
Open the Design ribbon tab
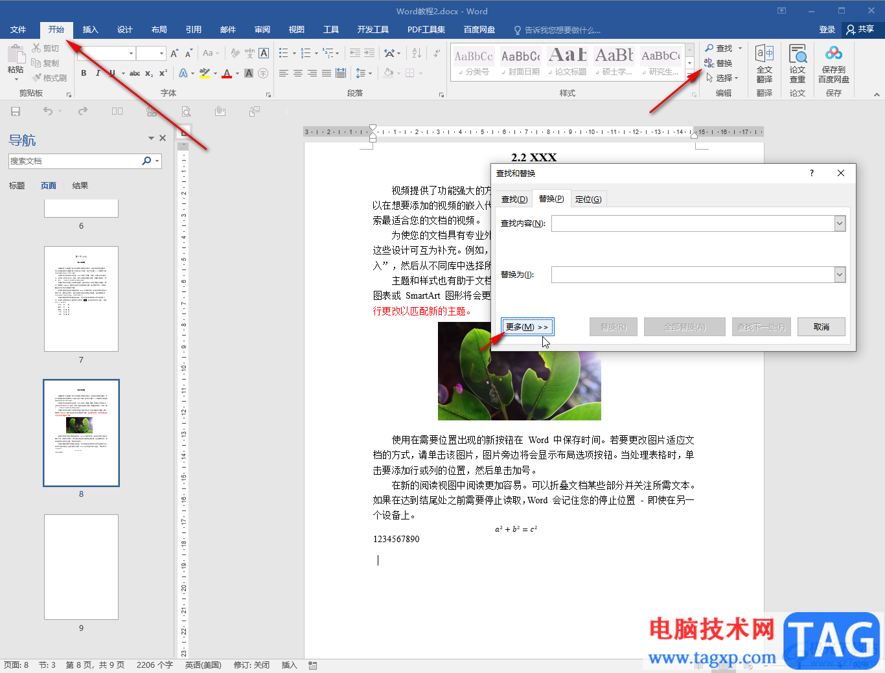point(125,30)
